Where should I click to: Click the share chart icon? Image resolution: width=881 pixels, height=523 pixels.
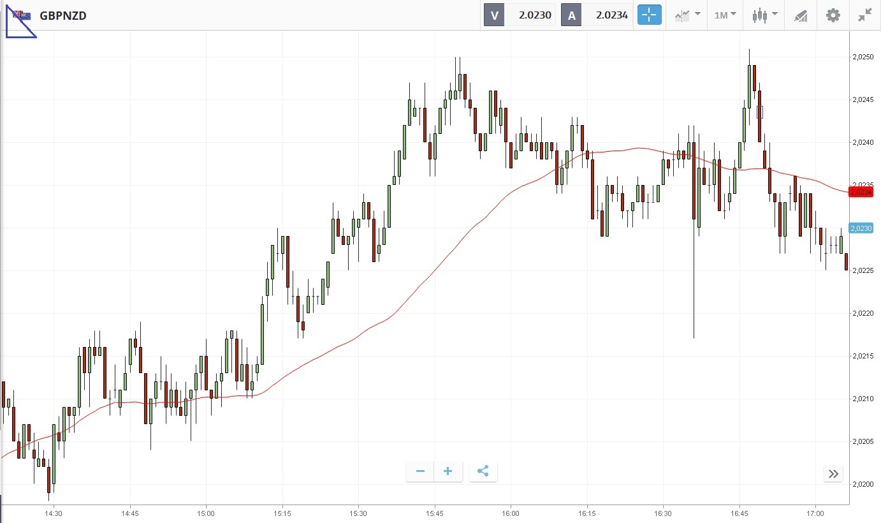point(483,471)
